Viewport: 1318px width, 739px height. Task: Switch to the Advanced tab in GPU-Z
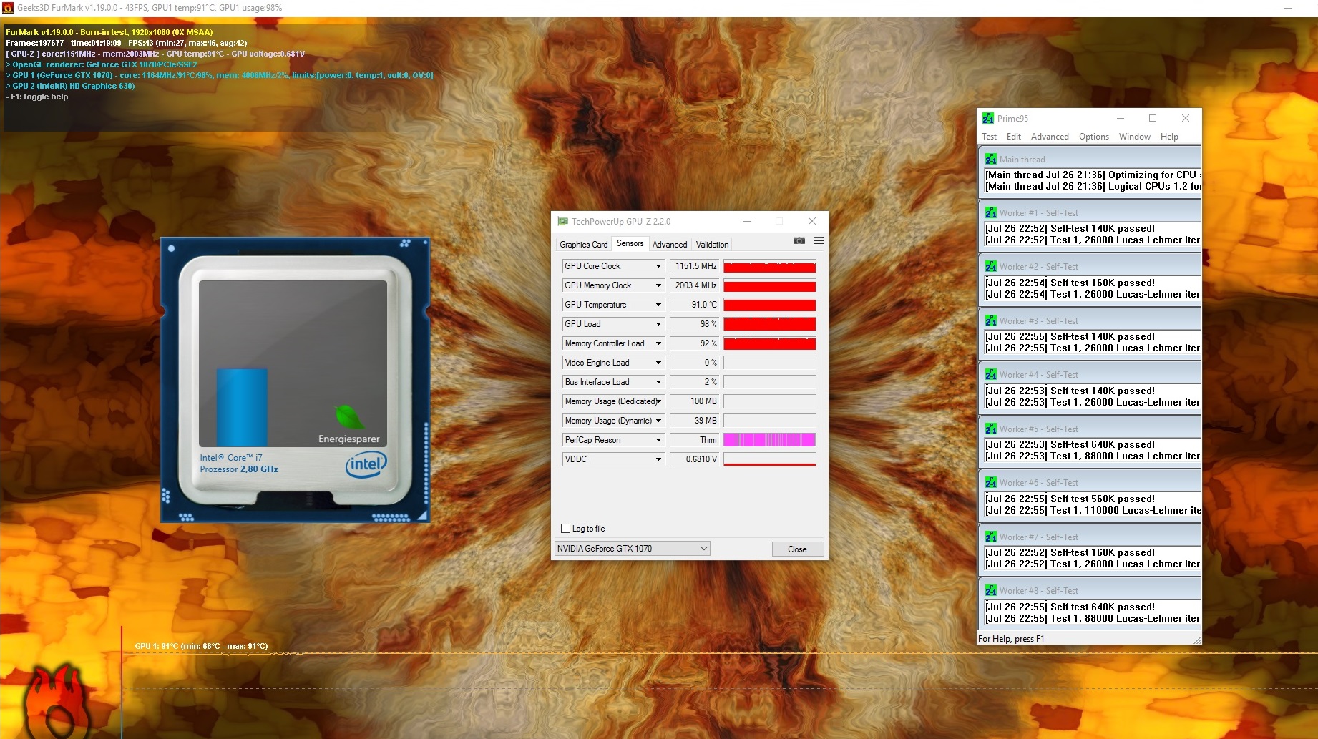(670, 245)
